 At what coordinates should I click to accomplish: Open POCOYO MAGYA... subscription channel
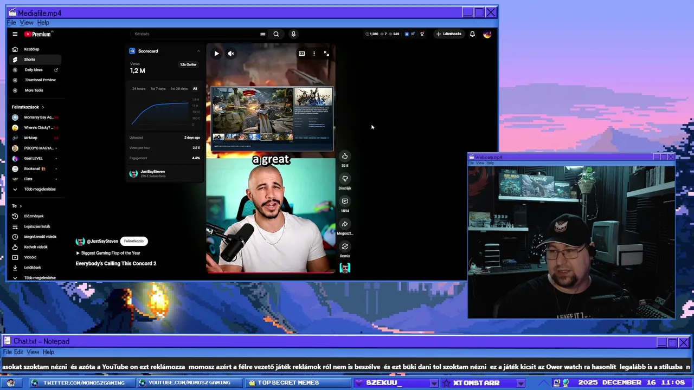click(35, 148)
